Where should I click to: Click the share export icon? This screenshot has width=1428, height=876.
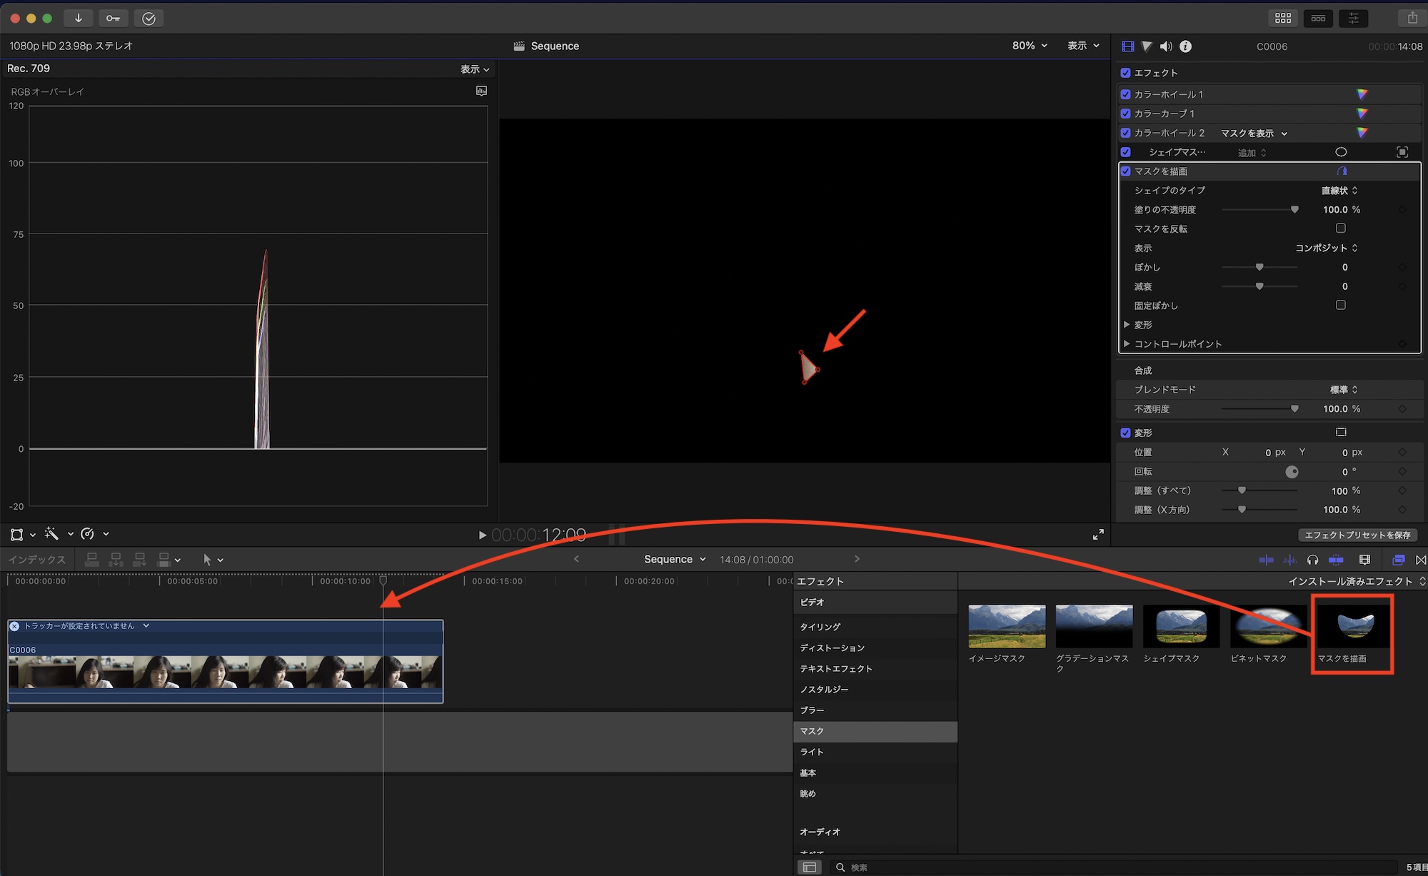click(1412, 18)
